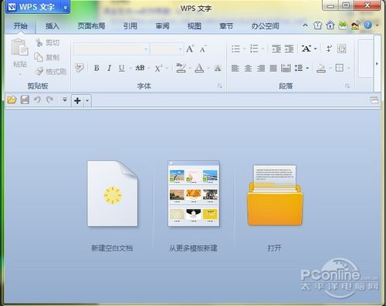Image resolution: width=386 pixels, height=306 pixels.
Task: Increase paragraph indent
Action: click(289, 49)
